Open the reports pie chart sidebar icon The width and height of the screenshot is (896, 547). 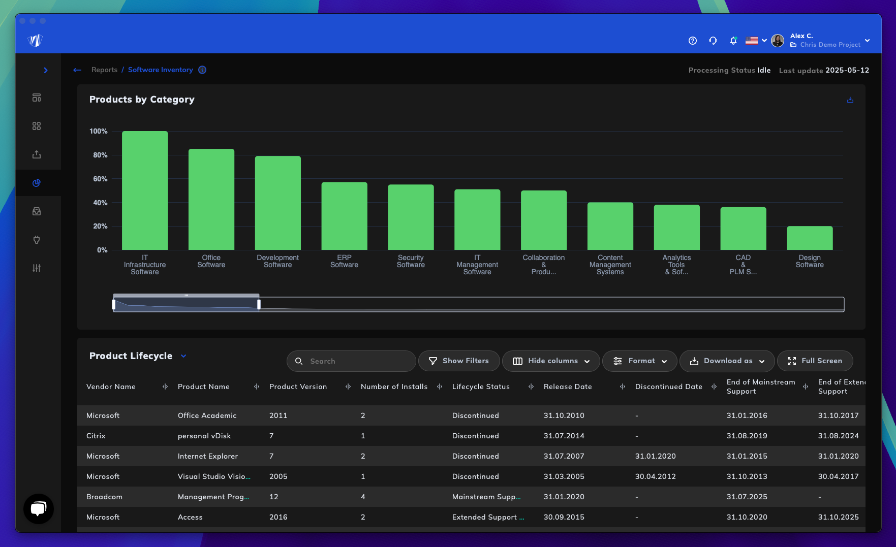click(x=37, y=183)
